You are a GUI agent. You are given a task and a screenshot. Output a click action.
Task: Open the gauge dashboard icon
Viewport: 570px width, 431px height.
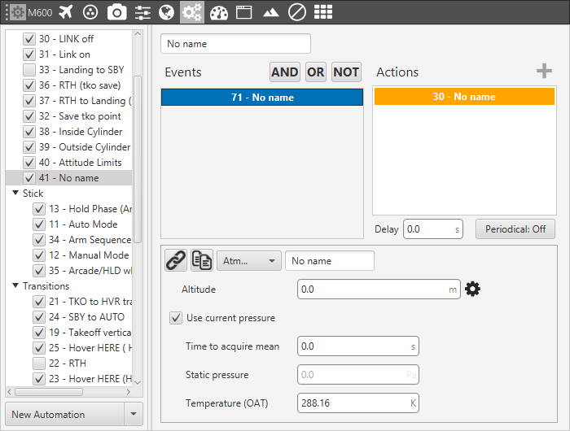(219, 12)
